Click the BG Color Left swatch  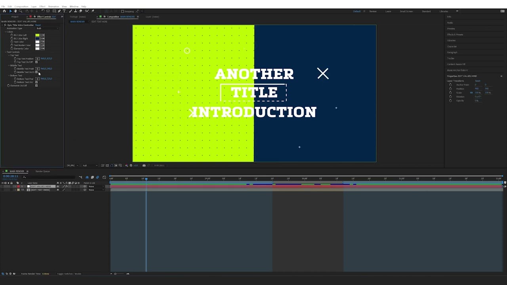37,35
